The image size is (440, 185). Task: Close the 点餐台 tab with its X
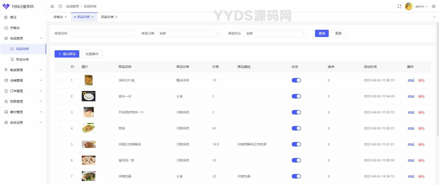66,17
